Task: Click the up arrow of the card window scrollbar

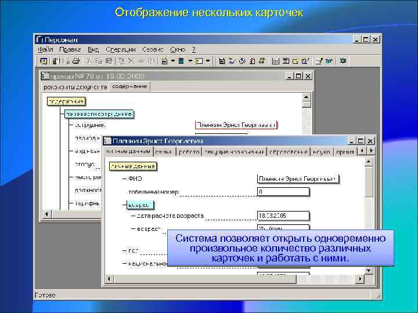Action: click(x=369, y=162)
